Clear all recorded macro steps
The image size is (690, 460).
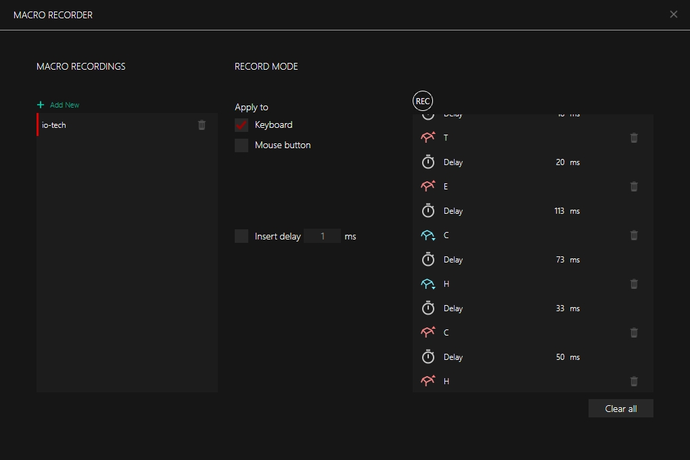620,409
